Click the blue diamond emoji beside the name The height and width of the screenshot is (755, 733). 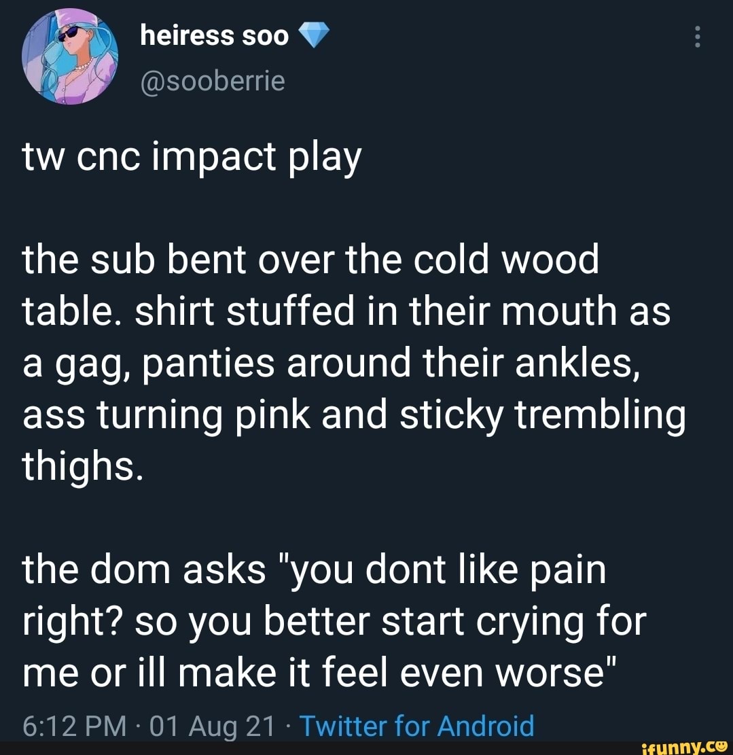pyautogui.click(x=313, y=36)
